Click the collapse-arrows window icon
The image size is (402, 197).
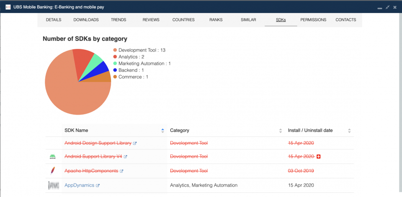pyautogui.click(x=387, y=7)
